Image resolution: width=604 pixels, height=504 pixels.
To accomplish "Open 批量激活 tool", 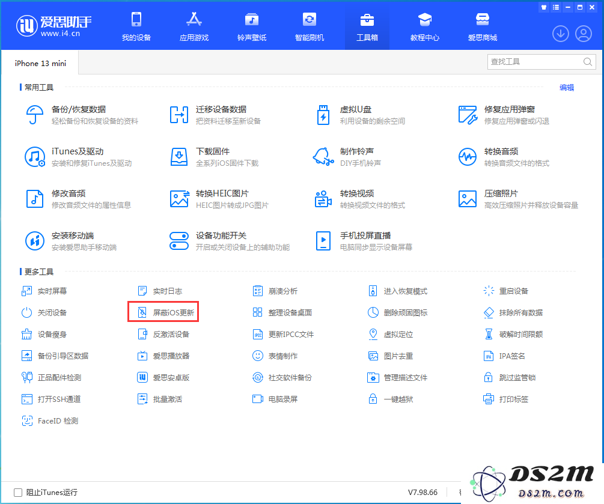I will (160, 399).
